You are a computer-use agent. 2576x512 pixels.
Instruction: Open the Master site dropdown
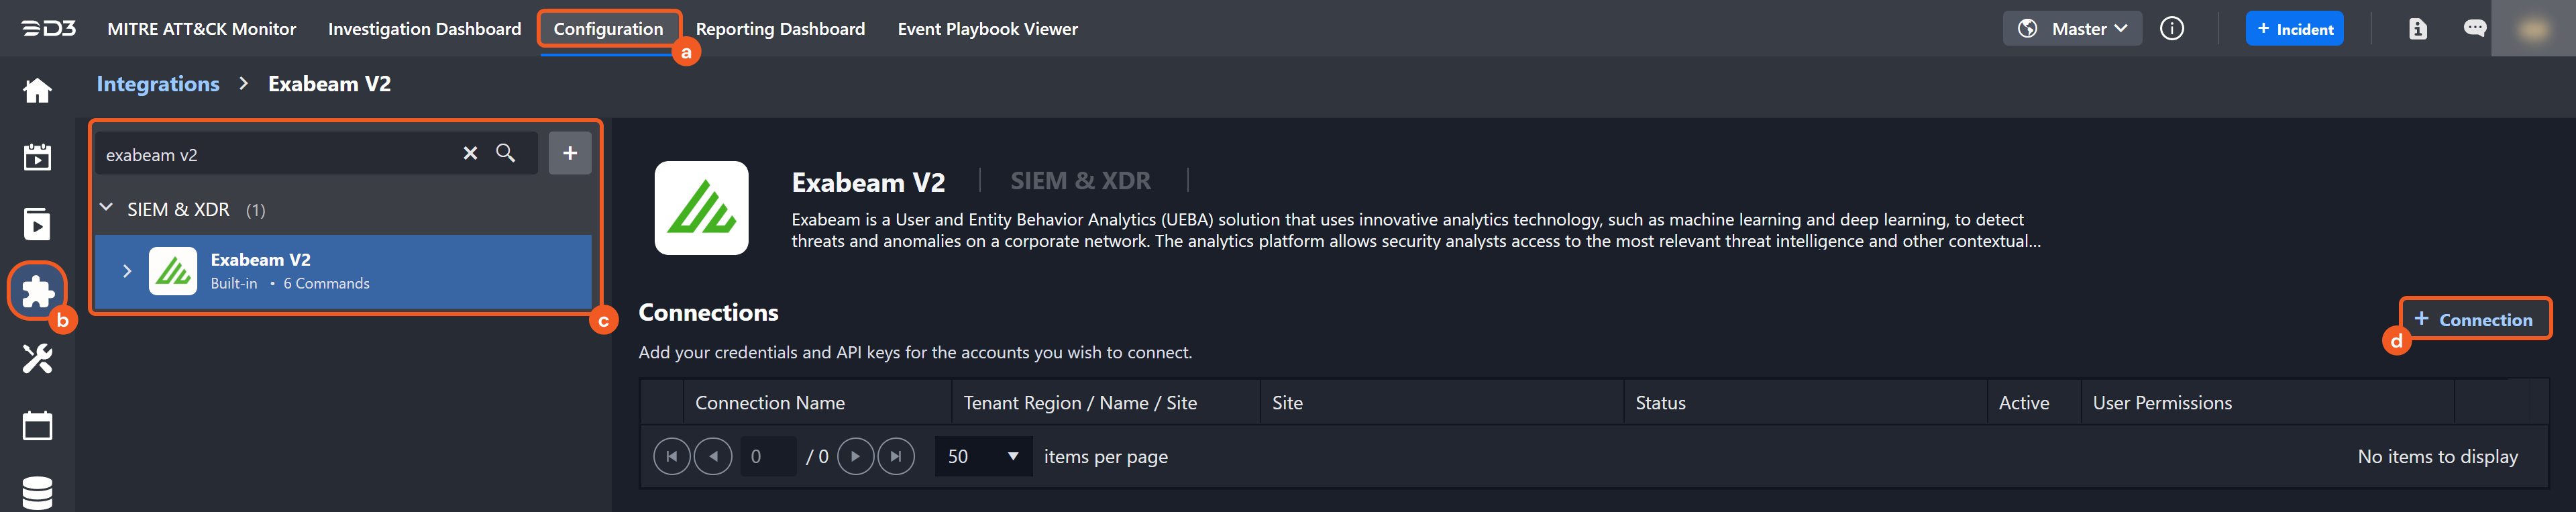[x=2072, y=29]
